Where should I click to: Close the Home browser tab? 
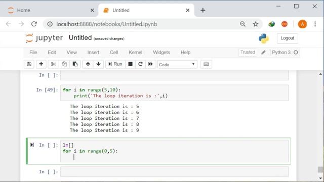click(92, 10)
